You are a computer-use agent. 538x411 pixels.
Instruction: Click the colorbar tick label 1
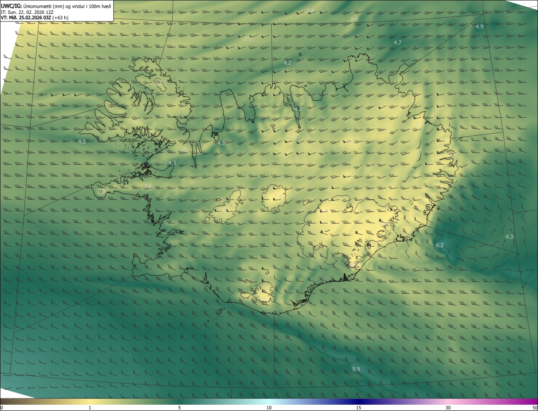tap(90, 408)
